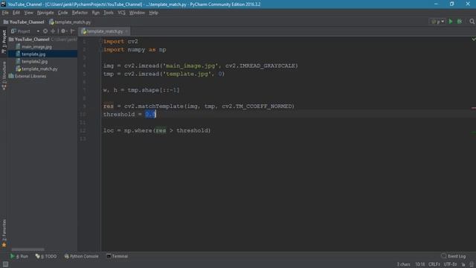Open the Window menu
The height and width of the screenshot is (268, 476).
tap(137, 13)
